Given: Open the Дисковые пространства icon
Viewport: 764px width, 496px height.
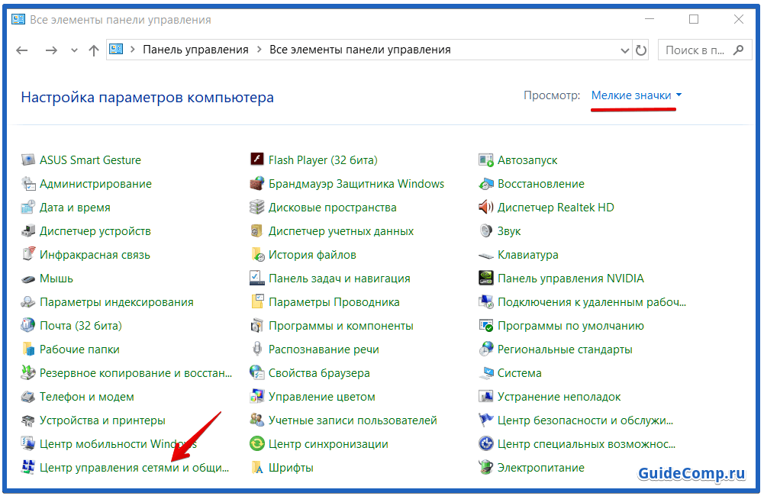Looking at the screenshot, I should [x=256, y=207].
